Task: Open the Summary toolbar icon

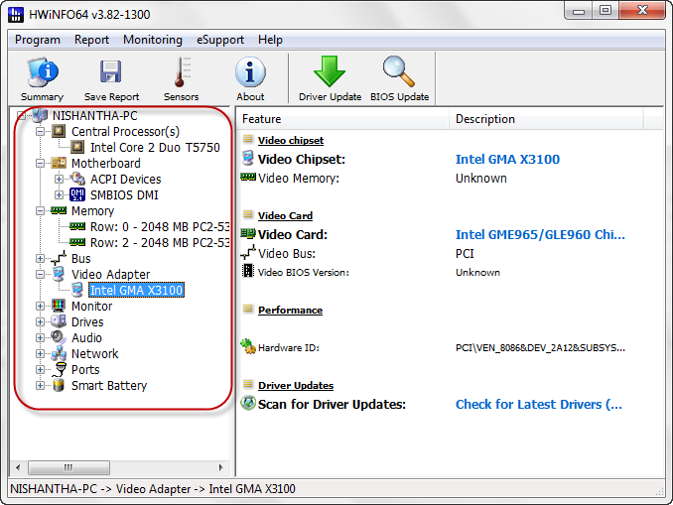Action: pos(42,72)
